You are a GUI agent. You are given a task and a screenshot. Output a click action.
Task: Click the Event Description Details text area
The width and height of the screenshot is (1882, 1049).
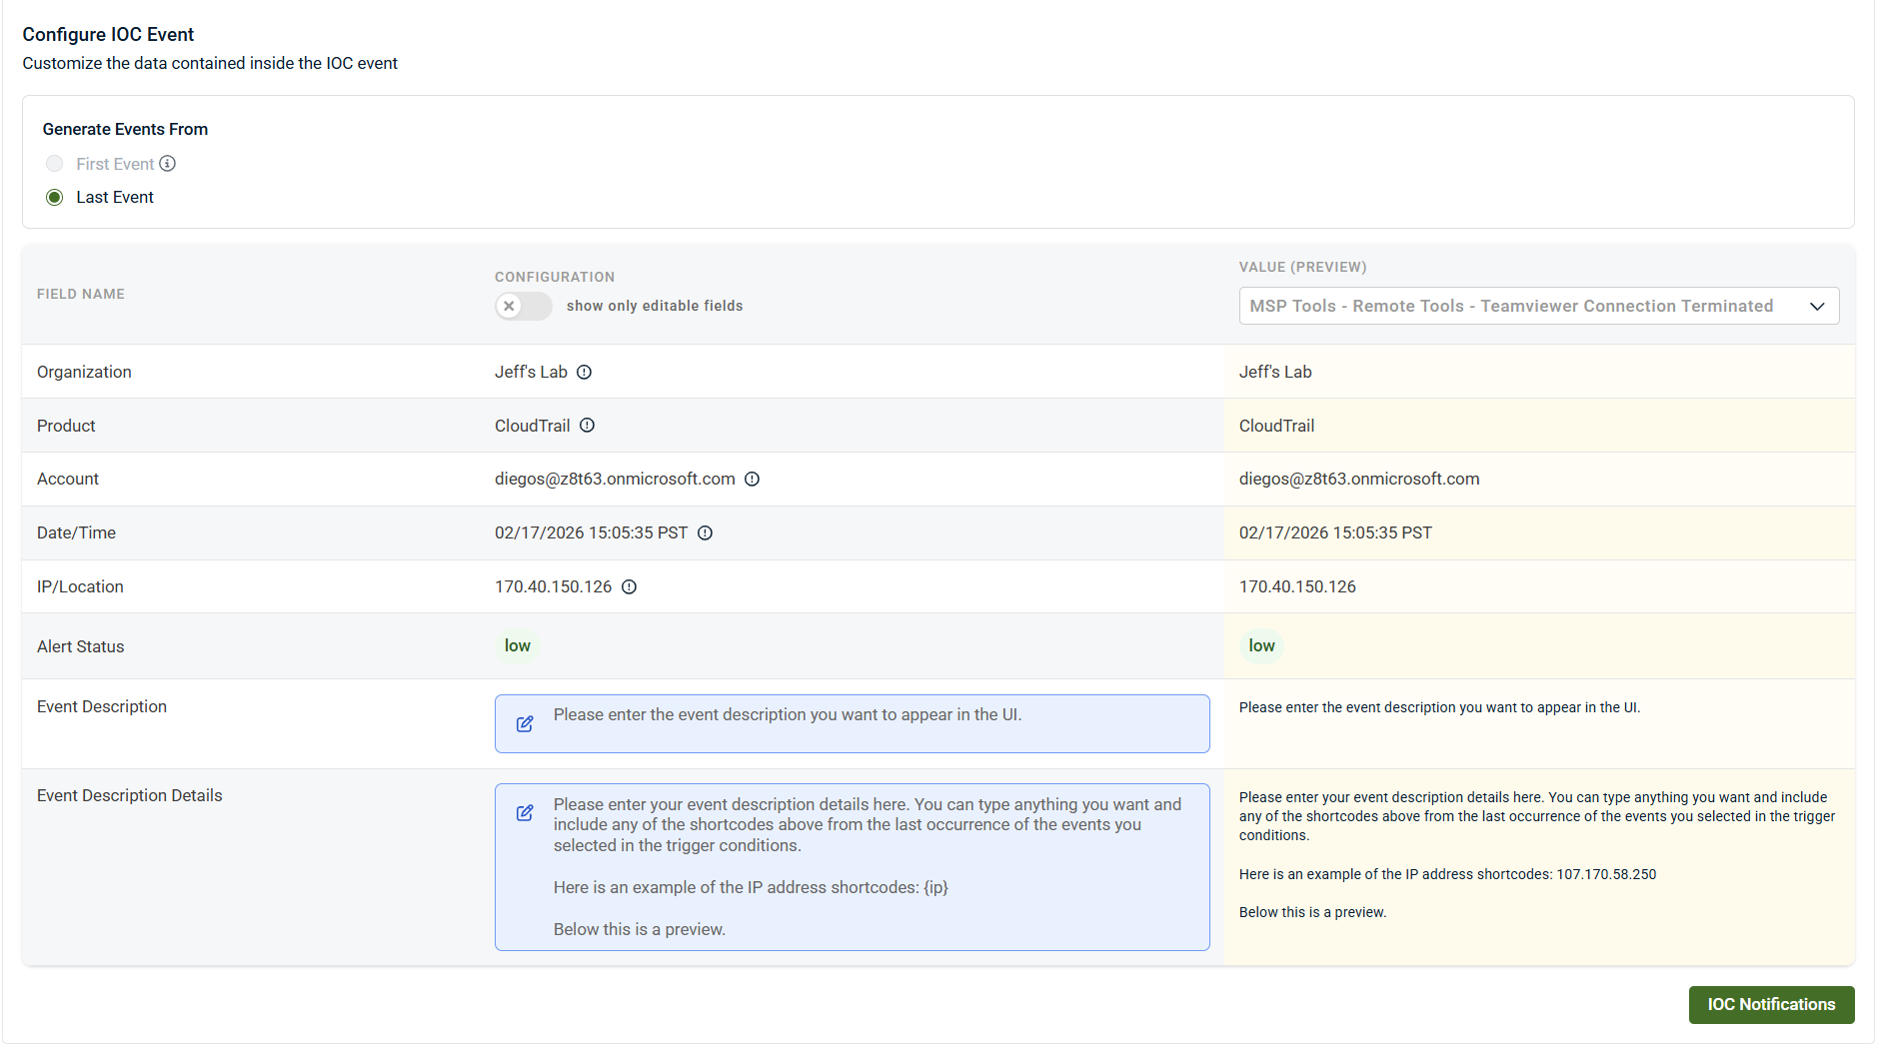pos(860,866)
